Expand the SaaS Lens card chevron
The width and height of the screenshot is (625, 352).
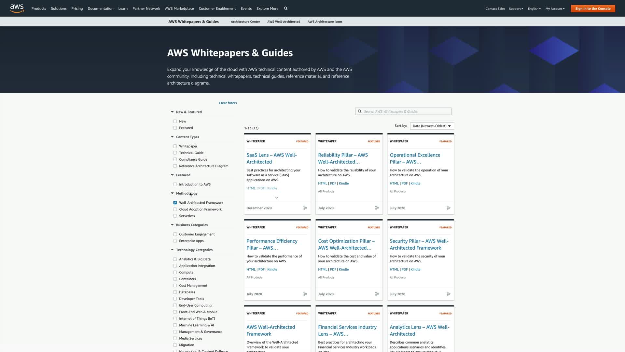(x=277, y=198)
